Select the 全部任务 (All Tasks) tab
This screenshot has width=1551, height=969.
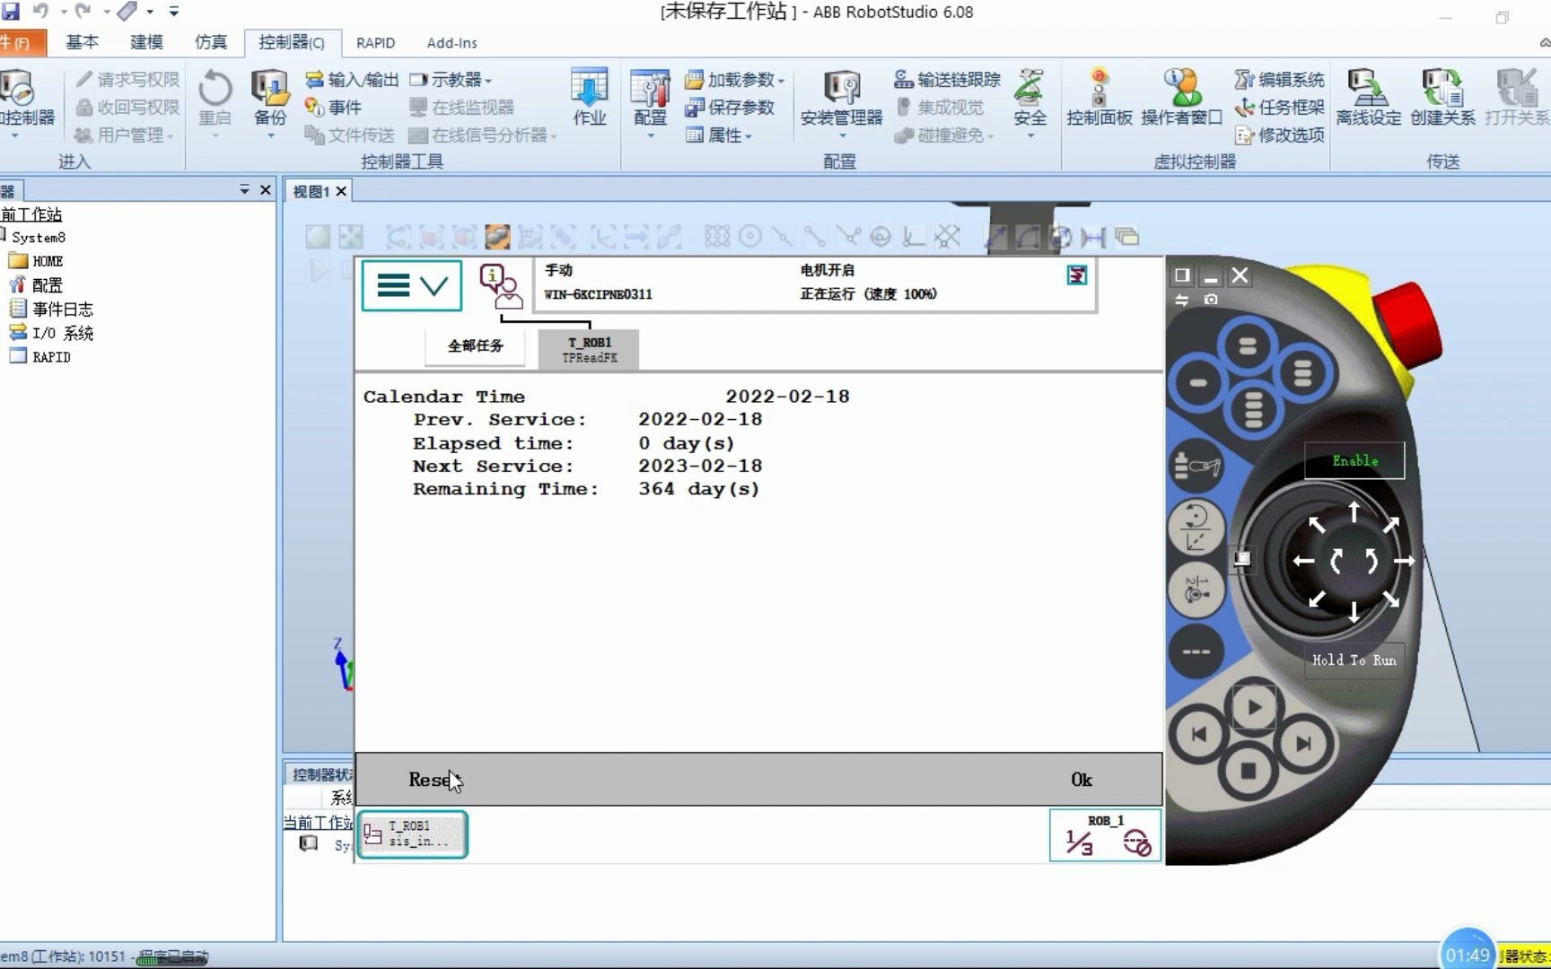click(x=476, y=346)
